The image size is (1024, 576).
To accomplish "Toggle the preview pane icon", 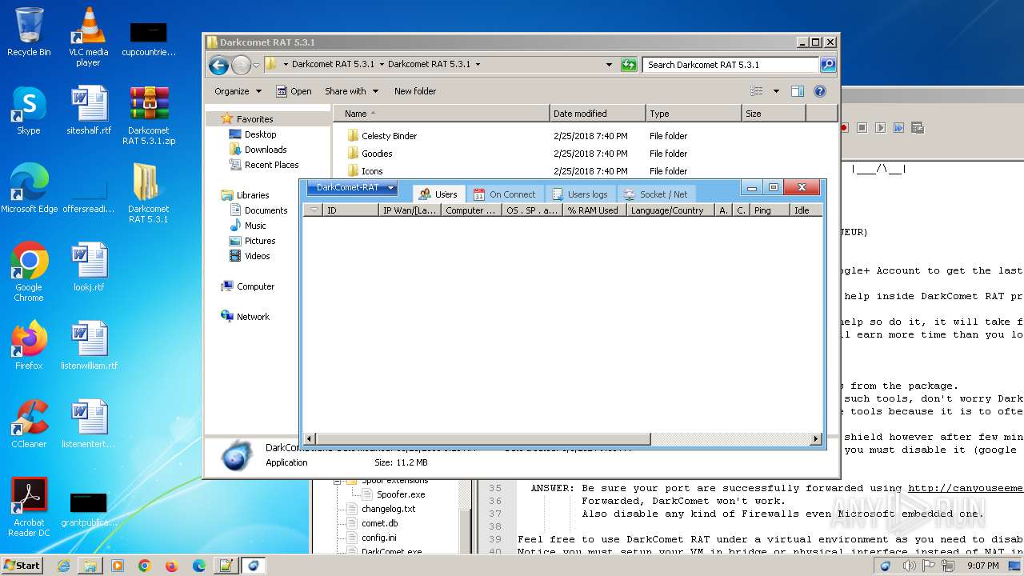I will click(798, 91).
